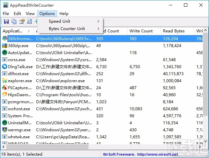Click the AutoUpdate green U icon

point(5,52)
